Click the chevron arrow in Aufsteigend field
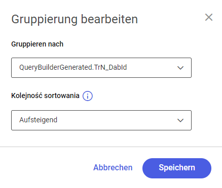 pyautogui.click(x=180, y=120)
